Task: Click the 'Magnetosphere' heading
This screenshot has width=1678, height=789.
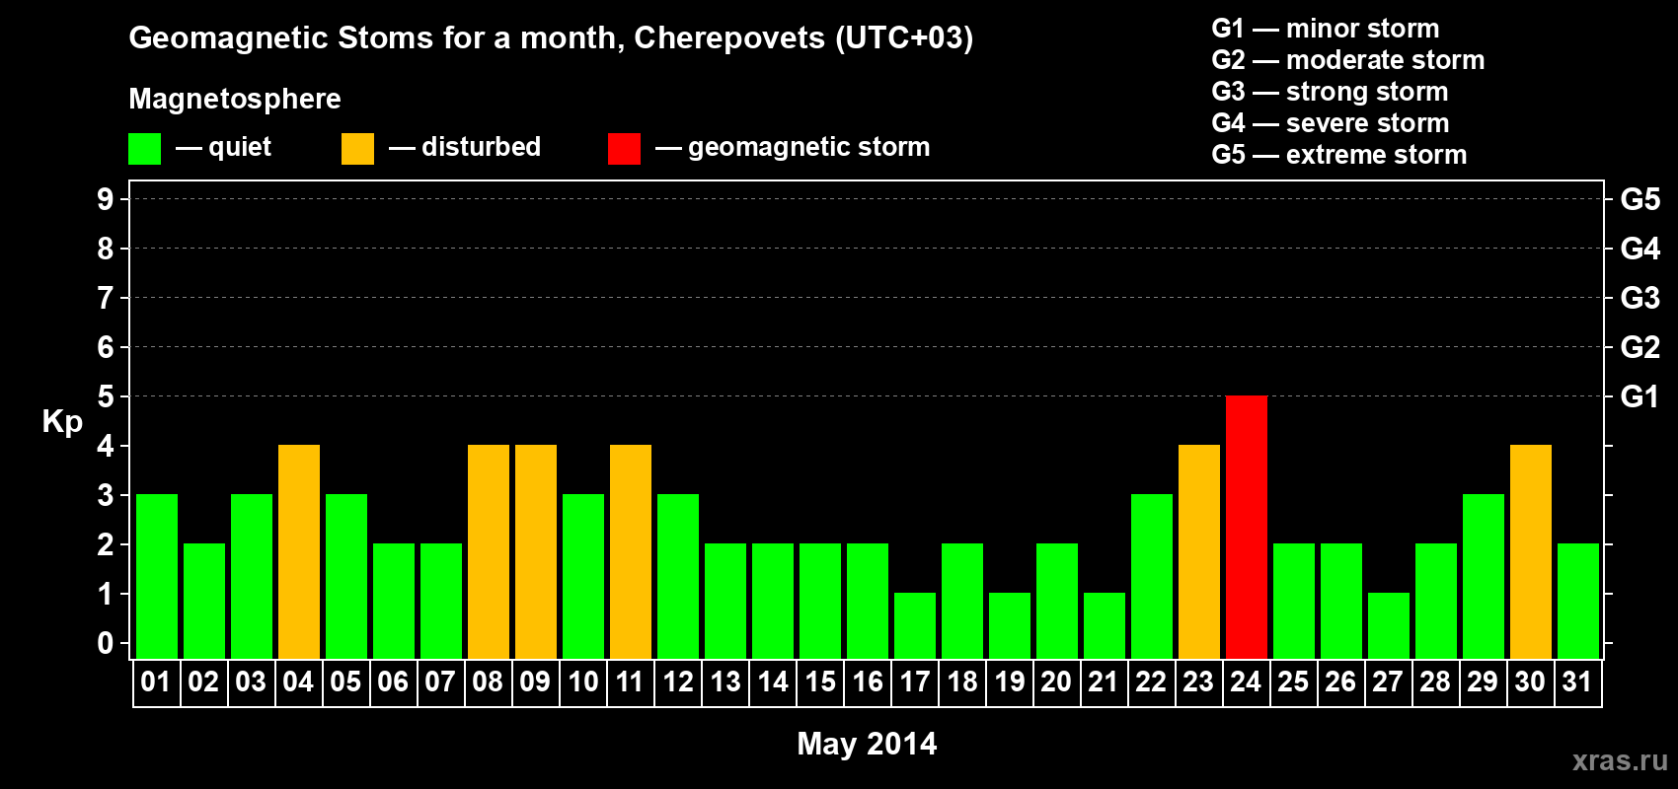Action: click(235, 99)
